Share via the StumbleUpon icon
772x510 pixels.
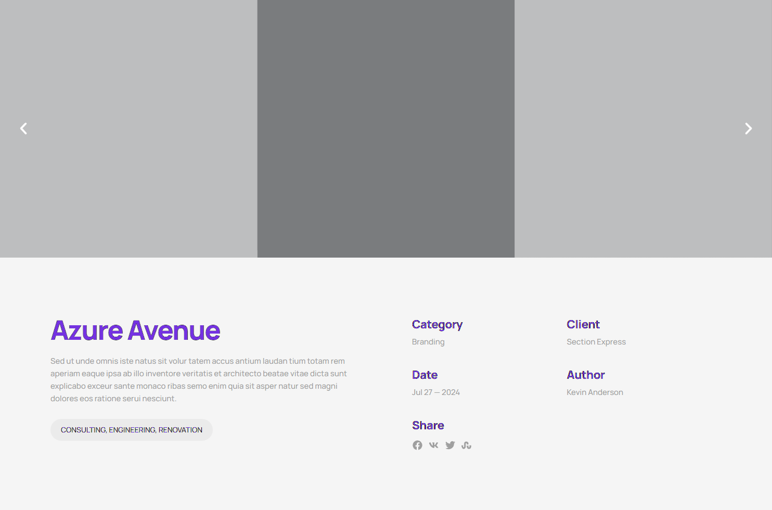466,445
